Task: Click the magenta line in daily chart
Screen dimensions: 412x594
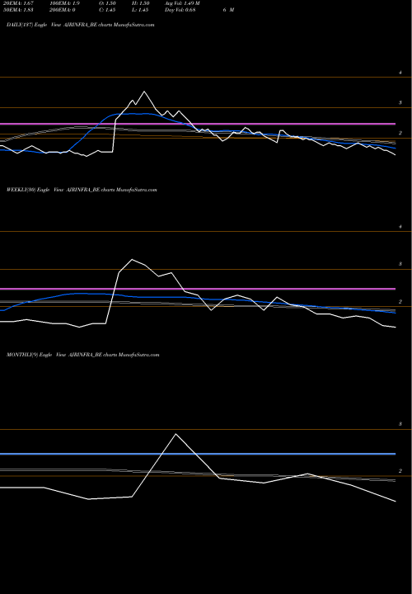Action: click(x=198, y=124)
